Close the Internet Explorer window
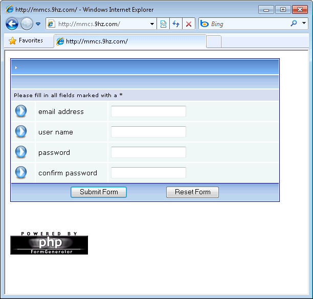The width and height of the screenshot is (313, 299). click(x=300, y=10)
